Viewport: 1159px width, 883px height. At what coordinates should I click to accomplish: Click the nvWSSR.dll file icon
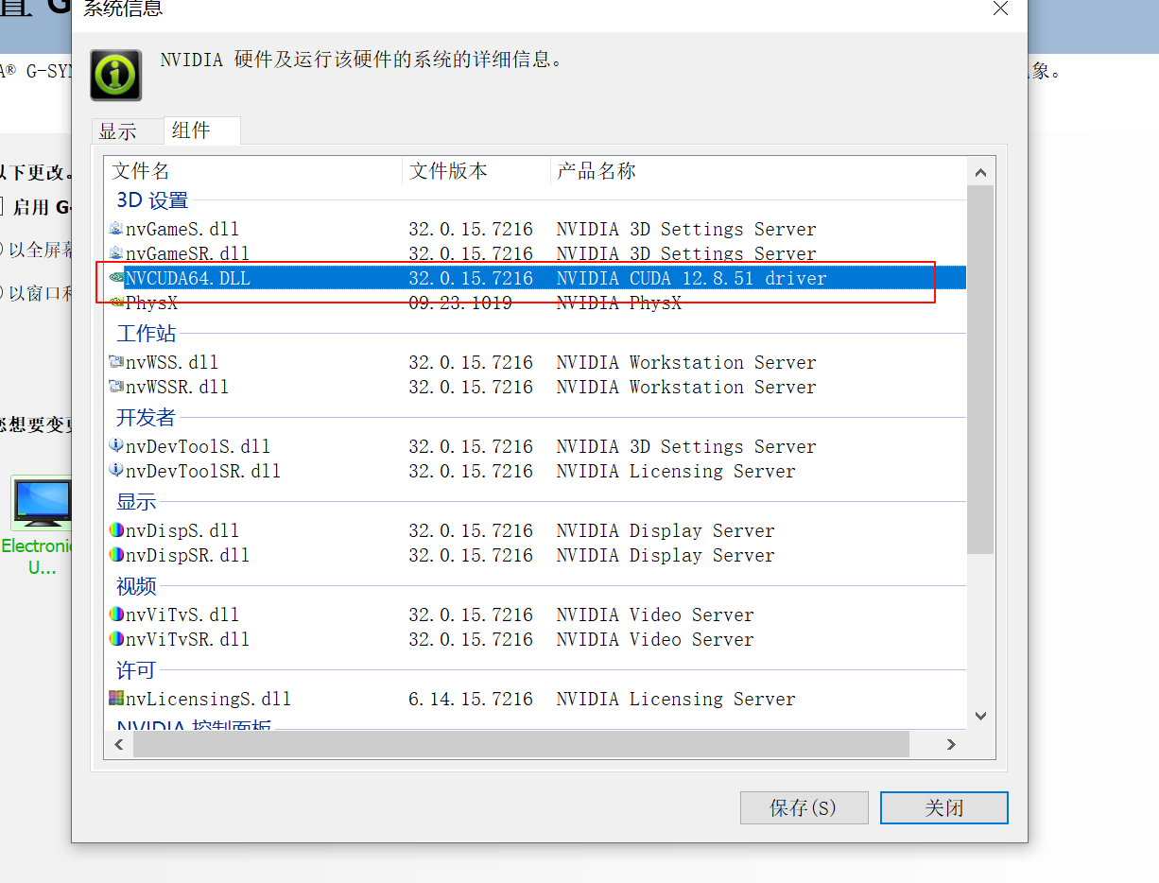[116, 387]
